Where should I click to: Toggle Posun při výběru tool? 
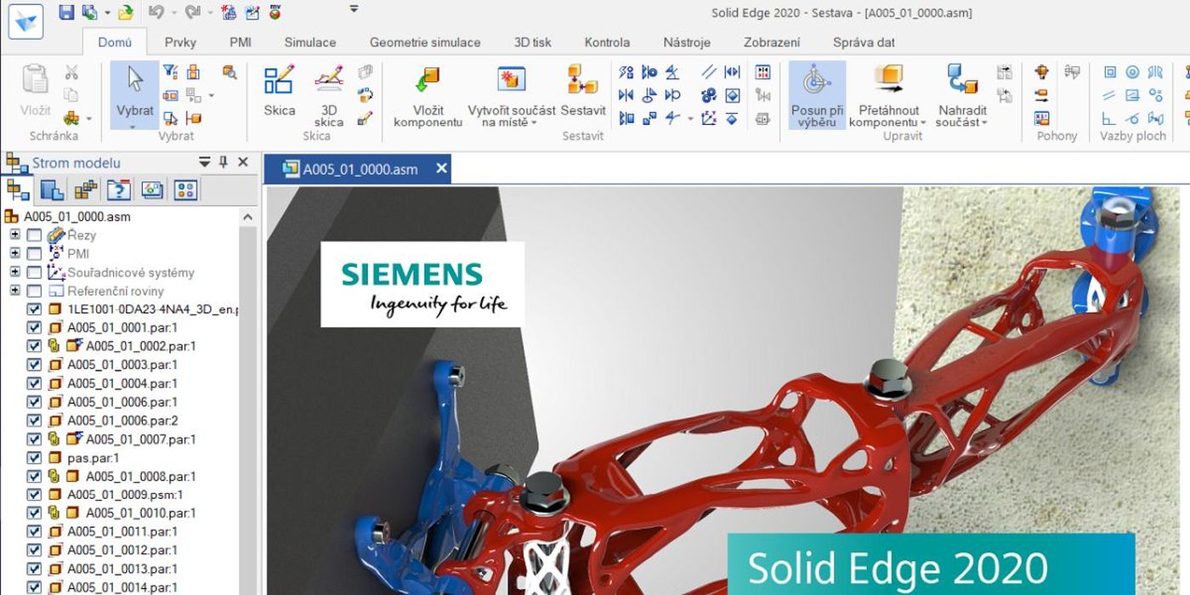[x=817, y=95]
